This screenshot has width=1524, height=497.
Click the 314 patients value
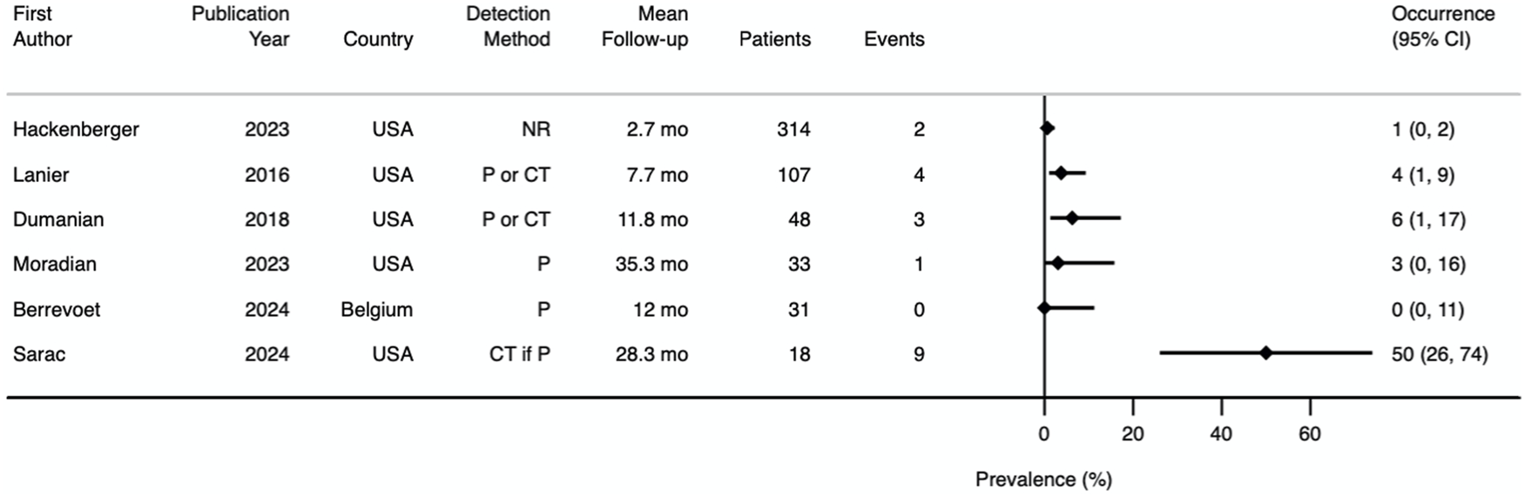tap(793, 130)
